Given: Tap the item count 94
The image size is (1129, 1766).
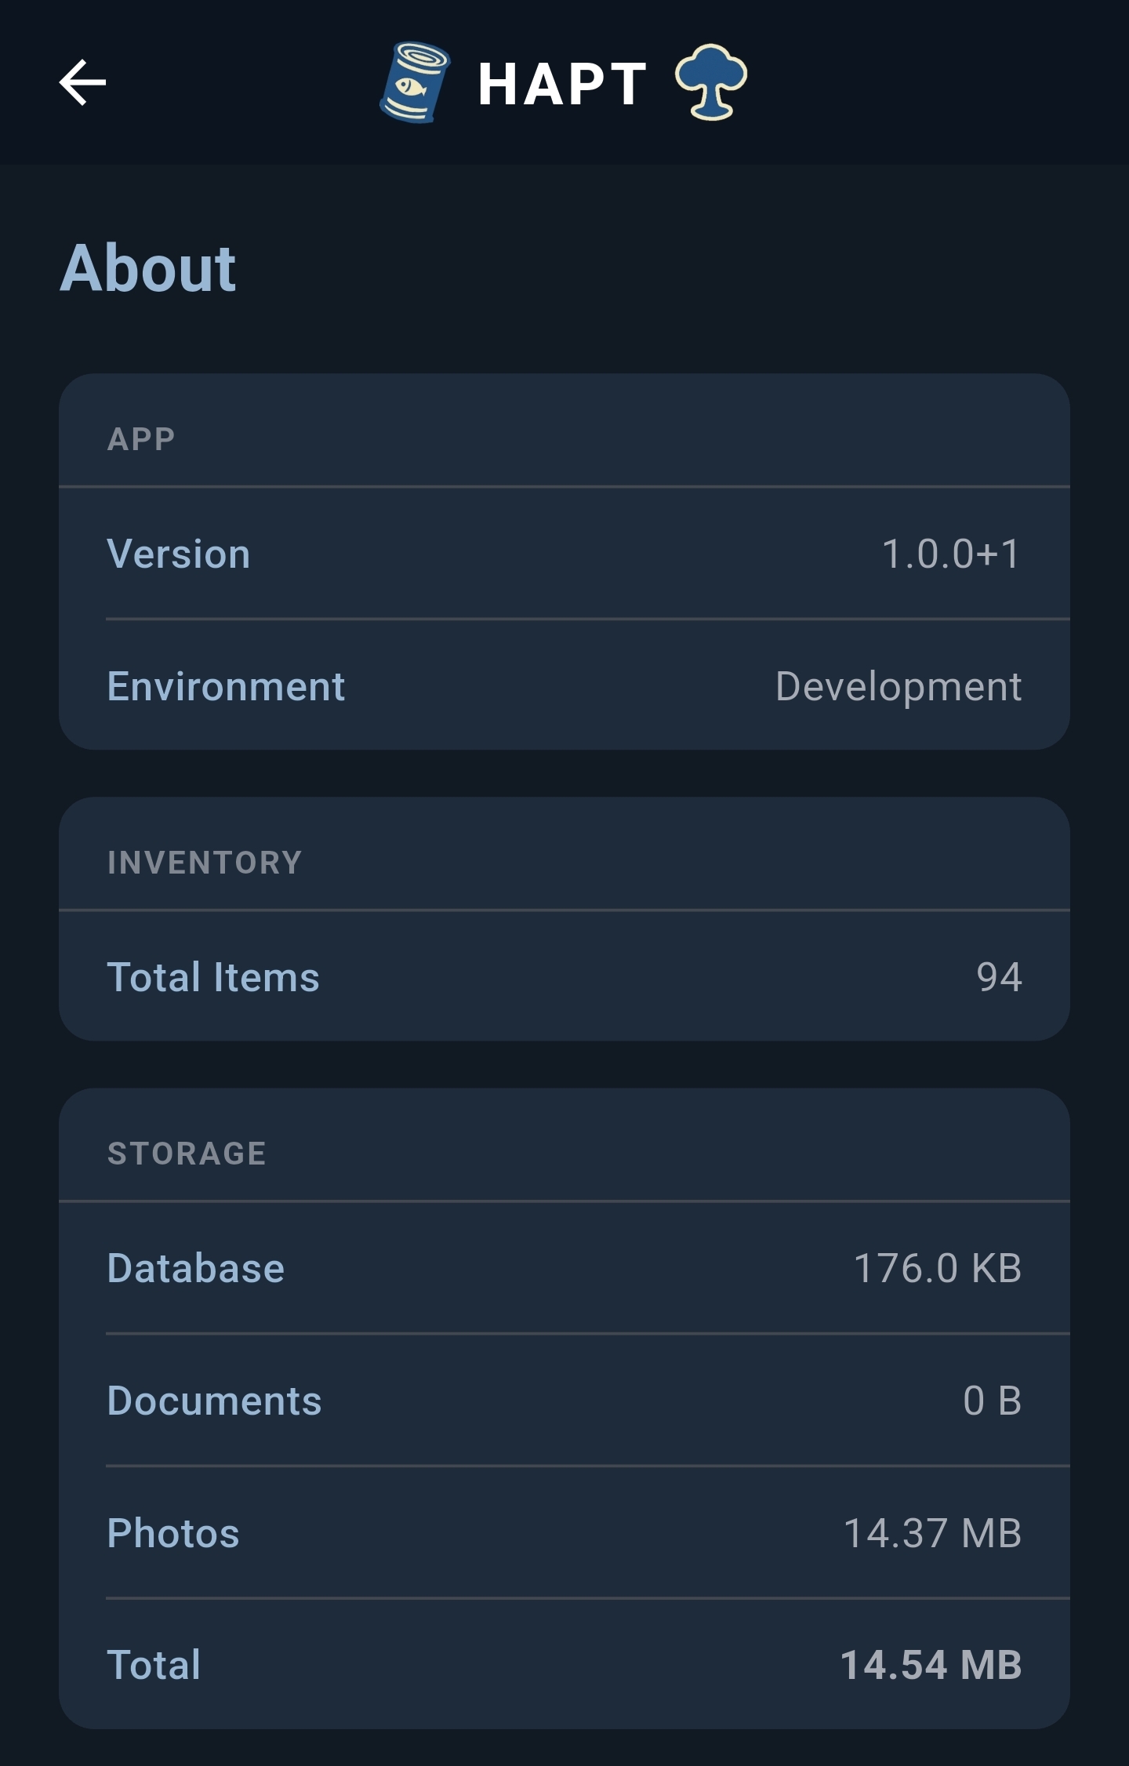Looking at the screenshot, I should coord(1000,977).
